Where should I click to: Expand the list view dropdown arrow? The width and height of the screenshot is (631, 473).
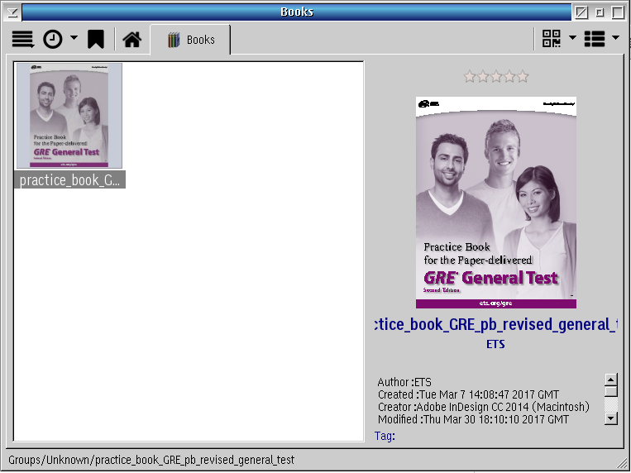pyautogui.click(x=615, y=38)
